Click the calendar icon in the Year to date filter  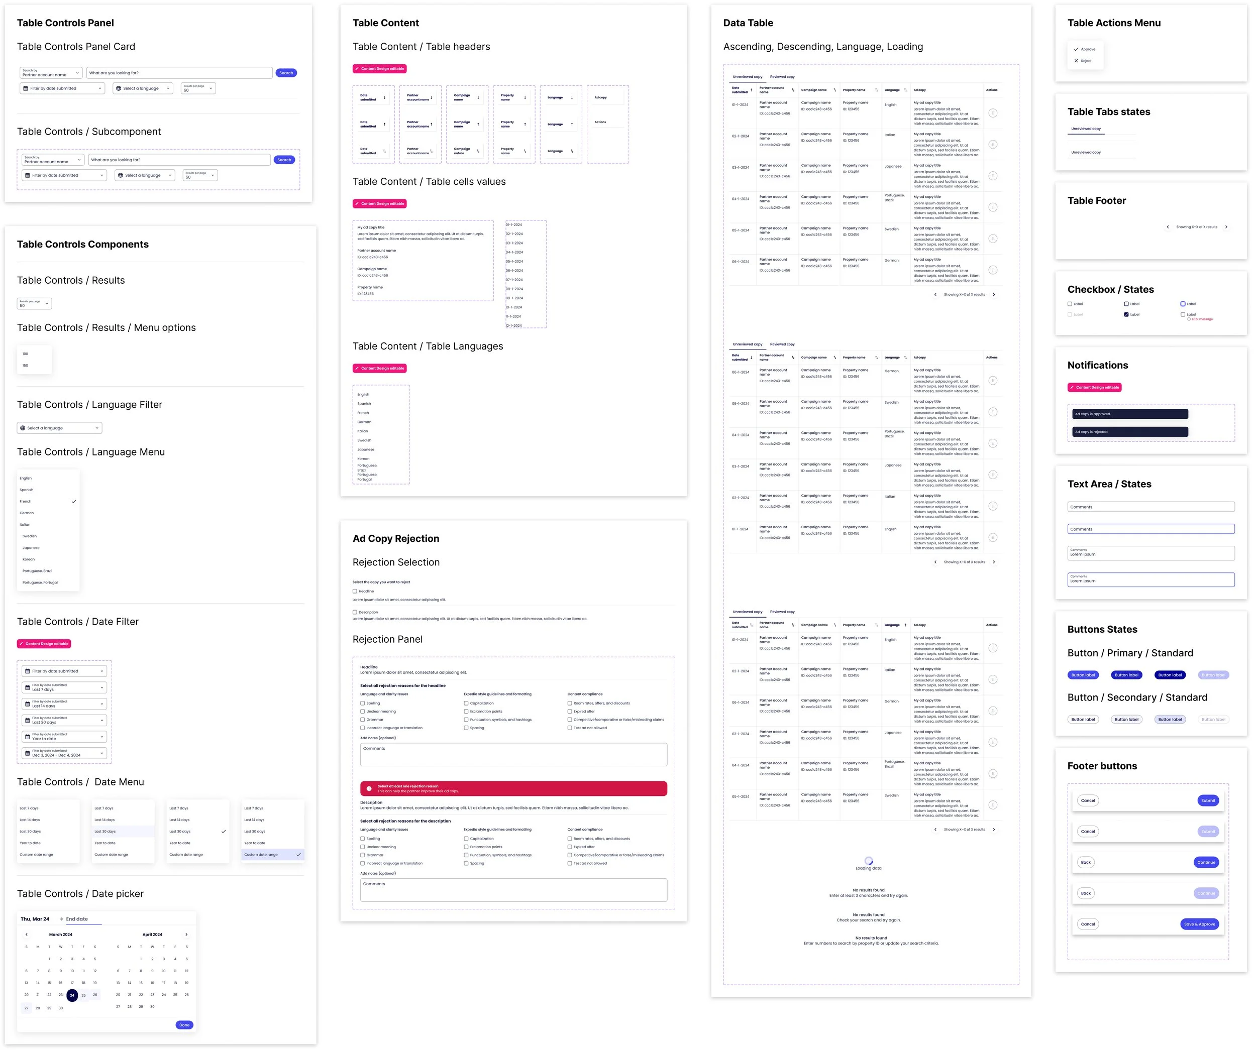[x=27, y=737]
